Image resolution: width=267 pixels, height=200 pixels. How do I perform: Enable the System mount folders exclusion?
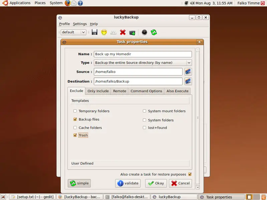pos(145,111)
